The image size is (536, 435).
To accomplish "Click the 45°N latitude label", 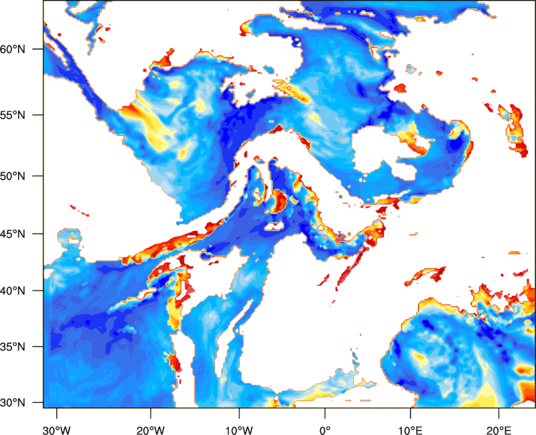I will click(13, 234).
